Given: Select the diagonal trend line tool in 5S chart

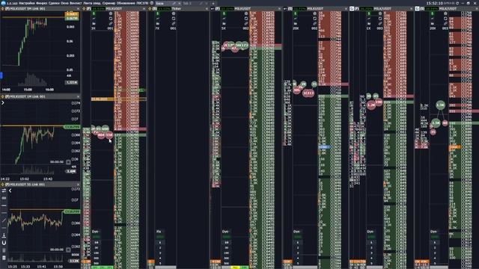Looking at the screenshot, I should [4, 220].
